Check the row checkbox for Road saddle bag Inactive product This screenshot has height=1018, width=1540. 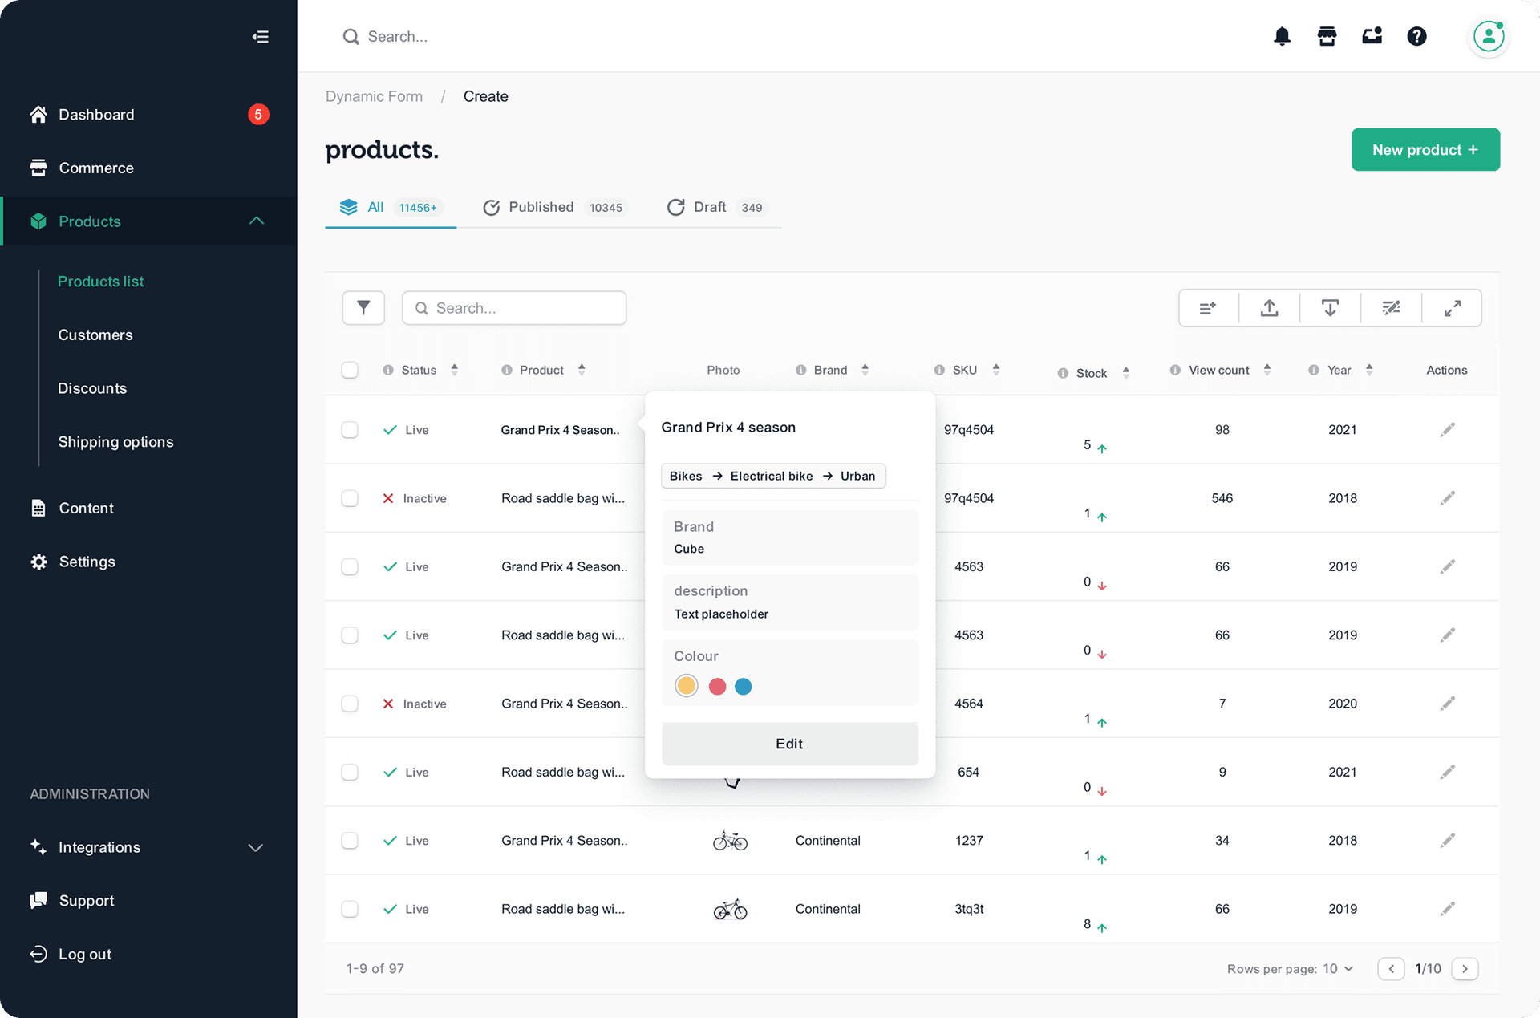coord(350,498)
